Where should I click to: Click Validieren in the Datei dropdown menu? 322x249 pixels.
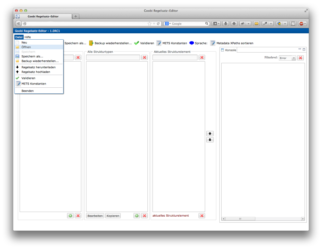click(39, 78)
